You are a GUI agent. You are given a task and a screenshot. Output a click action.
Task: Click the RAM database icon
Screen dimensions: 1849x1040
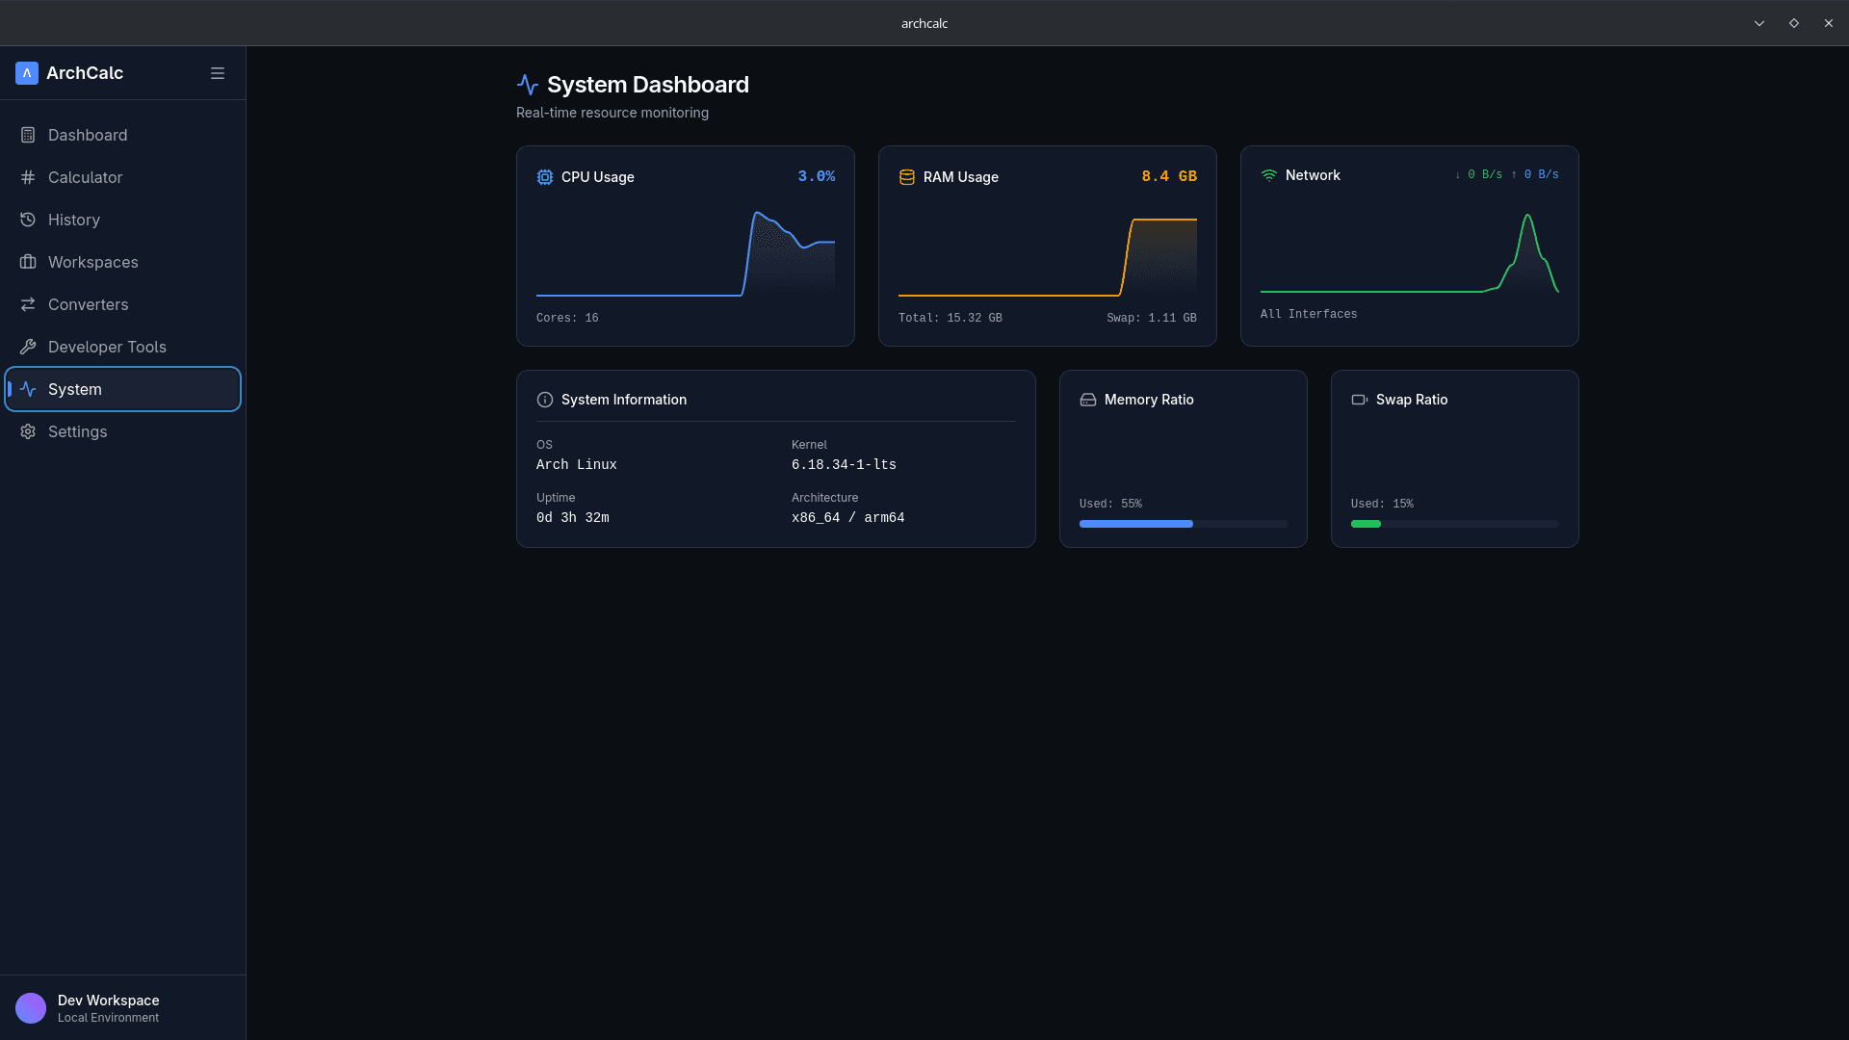click(x=907, y=177)
